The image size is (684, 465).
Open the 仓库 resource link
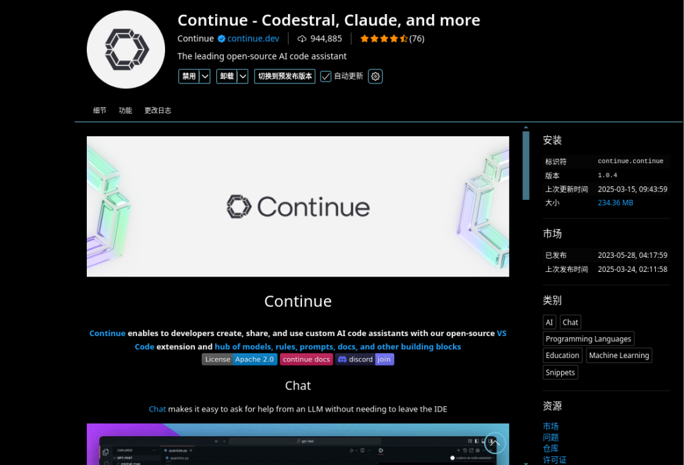[550, 449]
